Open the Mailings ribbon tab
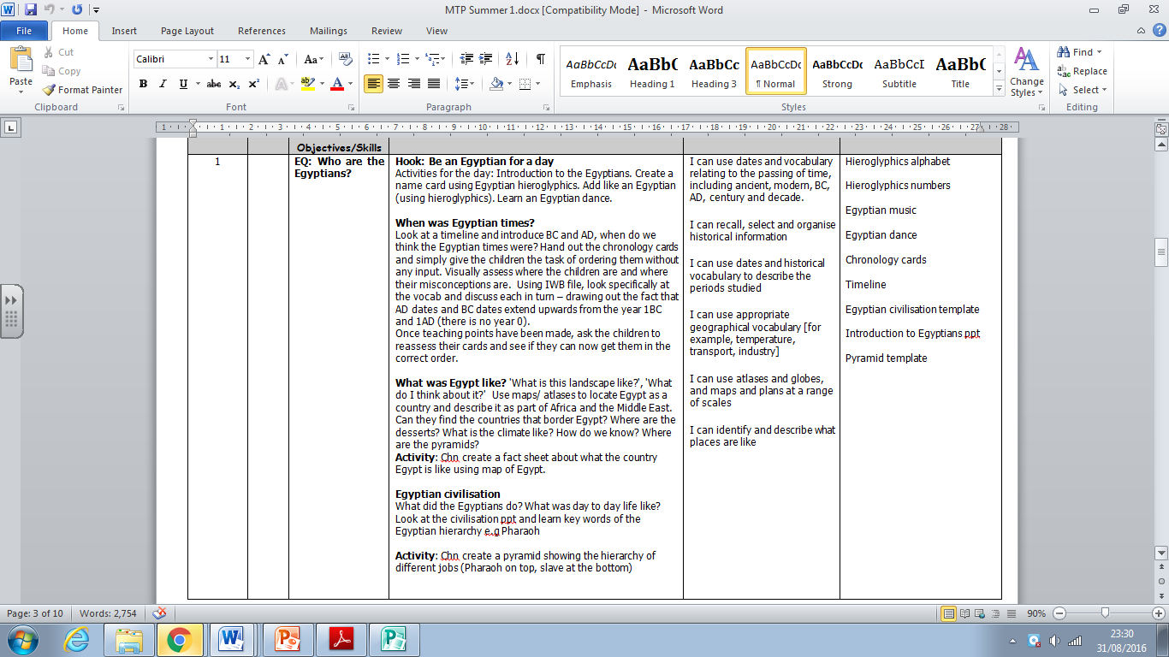This screenshot has height=657, width=1169. pos(329,30)
